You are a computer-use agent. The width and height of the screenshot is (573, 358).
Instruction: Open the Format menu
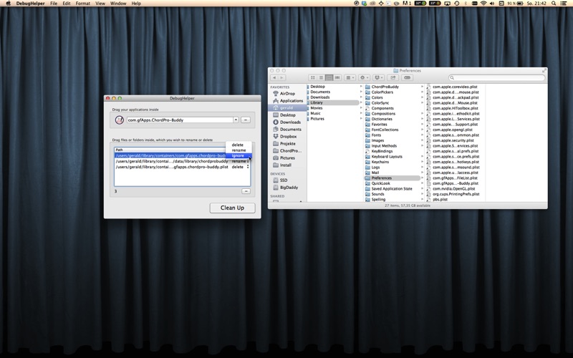83,4
